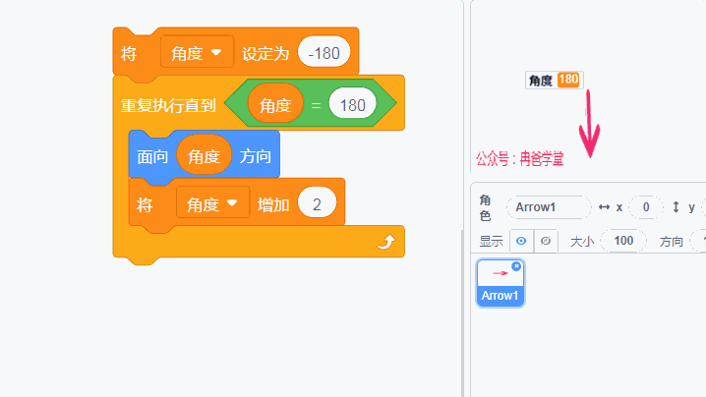
Task: Click the 角度 reporter in the equals condition
Action: click(275, 103)
